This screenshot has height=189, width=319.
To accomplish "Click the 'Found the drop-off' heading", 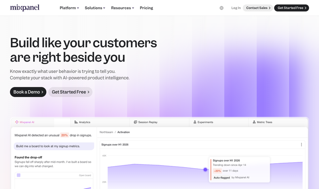I will 28,157.
